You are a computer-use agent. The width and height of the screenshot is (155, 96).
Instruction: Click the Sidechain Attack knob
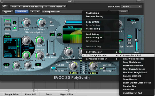(x=26, y=23)
